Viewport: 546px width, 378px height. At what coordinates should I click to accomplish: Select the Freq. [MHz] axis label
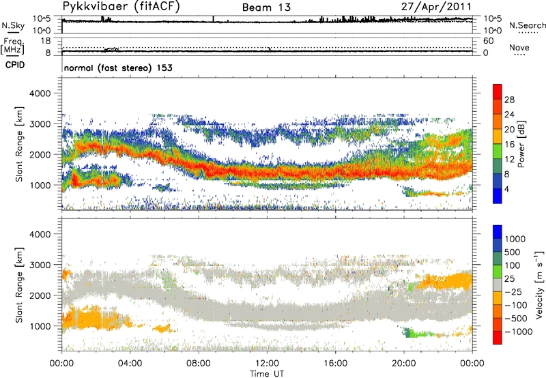pos(12,46)
